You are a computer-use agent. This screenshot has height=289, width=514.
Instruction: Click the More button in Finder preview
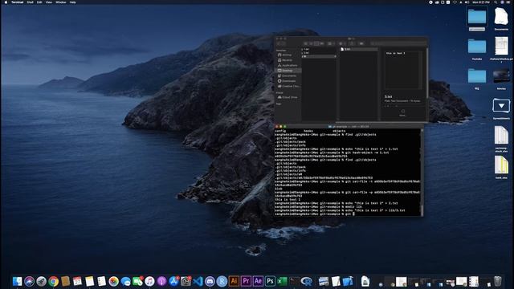[x=402, y=112]
